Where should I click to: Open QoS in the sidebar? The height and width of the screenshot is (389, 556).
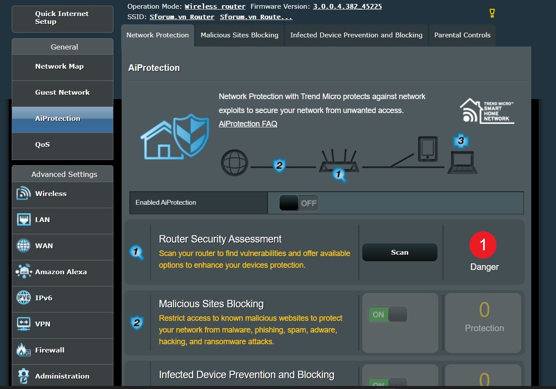(63, 146)
